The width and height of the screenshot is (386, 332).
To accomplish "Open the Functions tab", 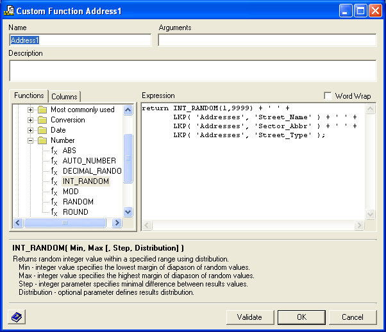I will 29,95.
